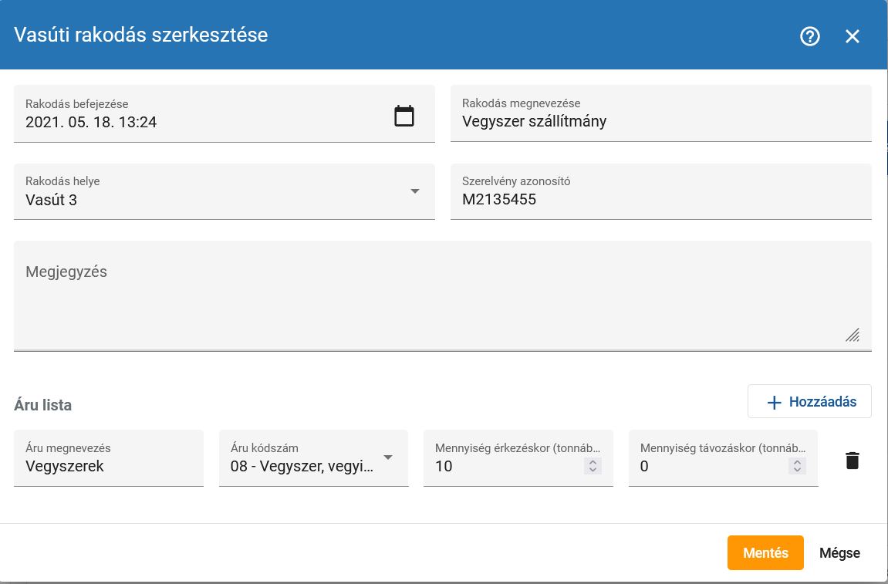This screenshot has width=888, height=584.
Task: Increase the Mennyiség érkezéskor value
Action: [x=593, y=462]
